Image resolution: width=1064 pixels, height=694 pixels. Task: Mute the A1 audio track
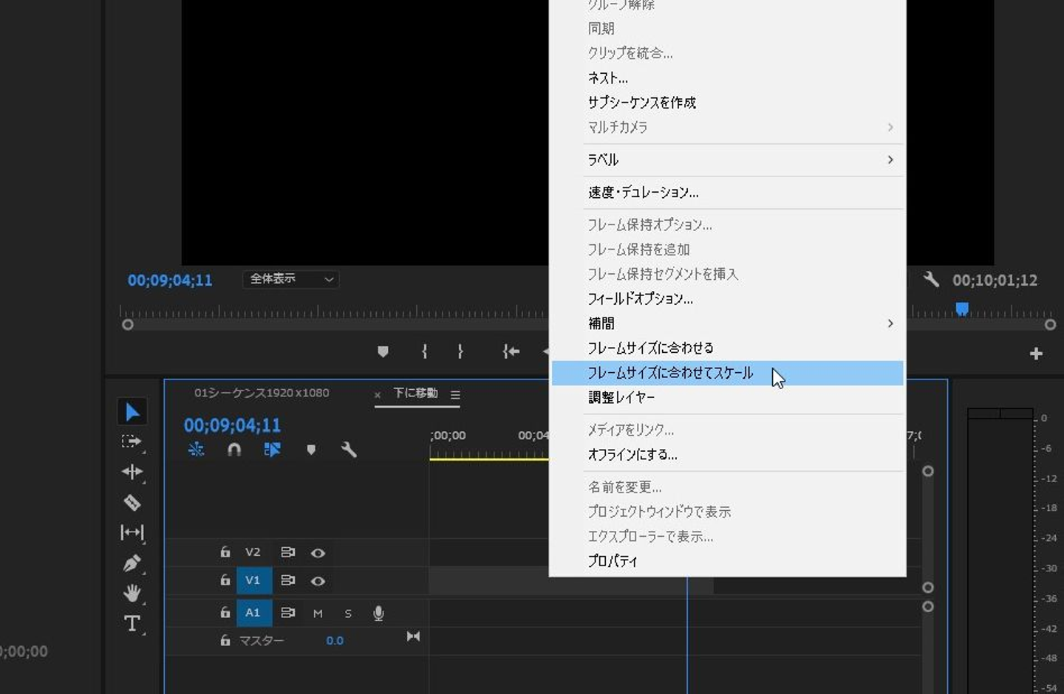pyautogui.click(x=318, y=614)
